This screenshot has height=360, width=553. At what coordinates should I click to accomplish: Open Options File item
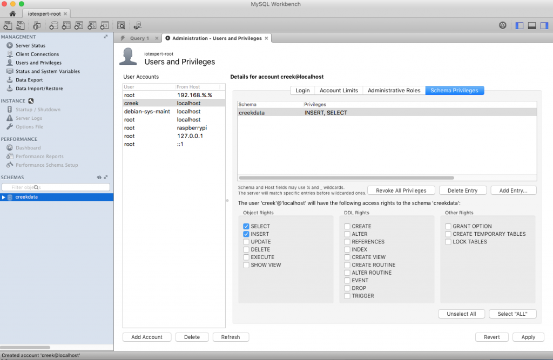pyautogui.click(x=29, y=127)
